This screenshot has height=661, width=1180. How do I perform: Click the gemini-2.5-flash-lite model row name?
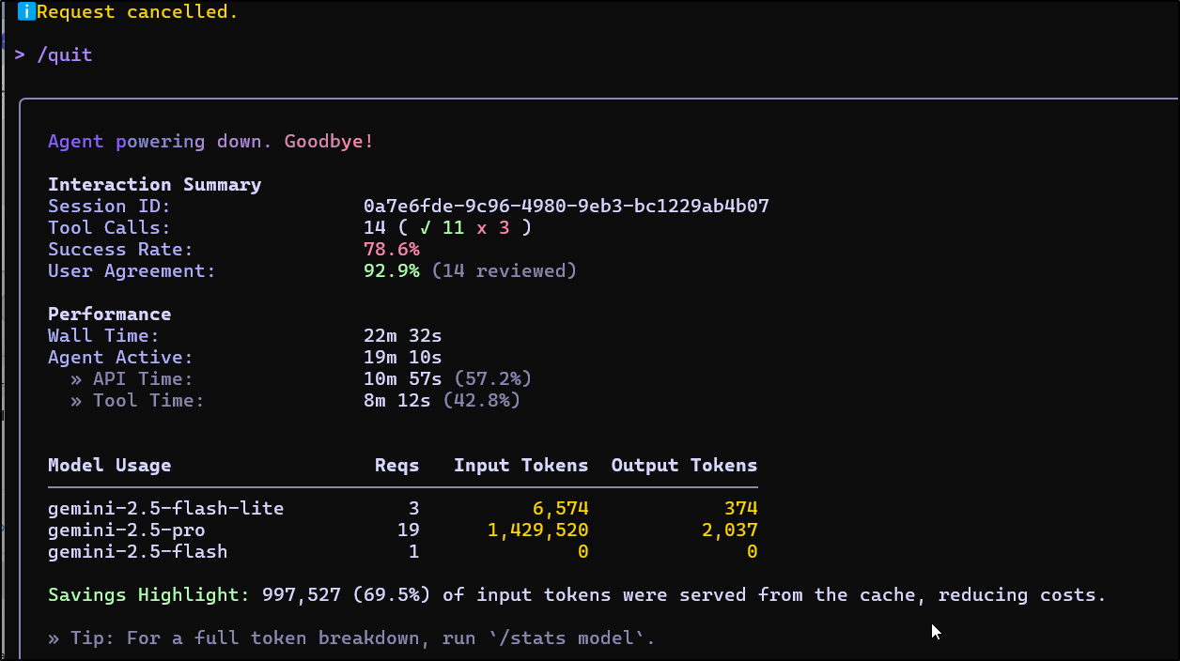point(165,509)
